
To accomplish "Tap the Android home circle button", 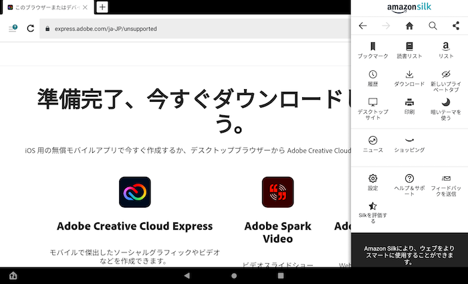I will point(234,276).
